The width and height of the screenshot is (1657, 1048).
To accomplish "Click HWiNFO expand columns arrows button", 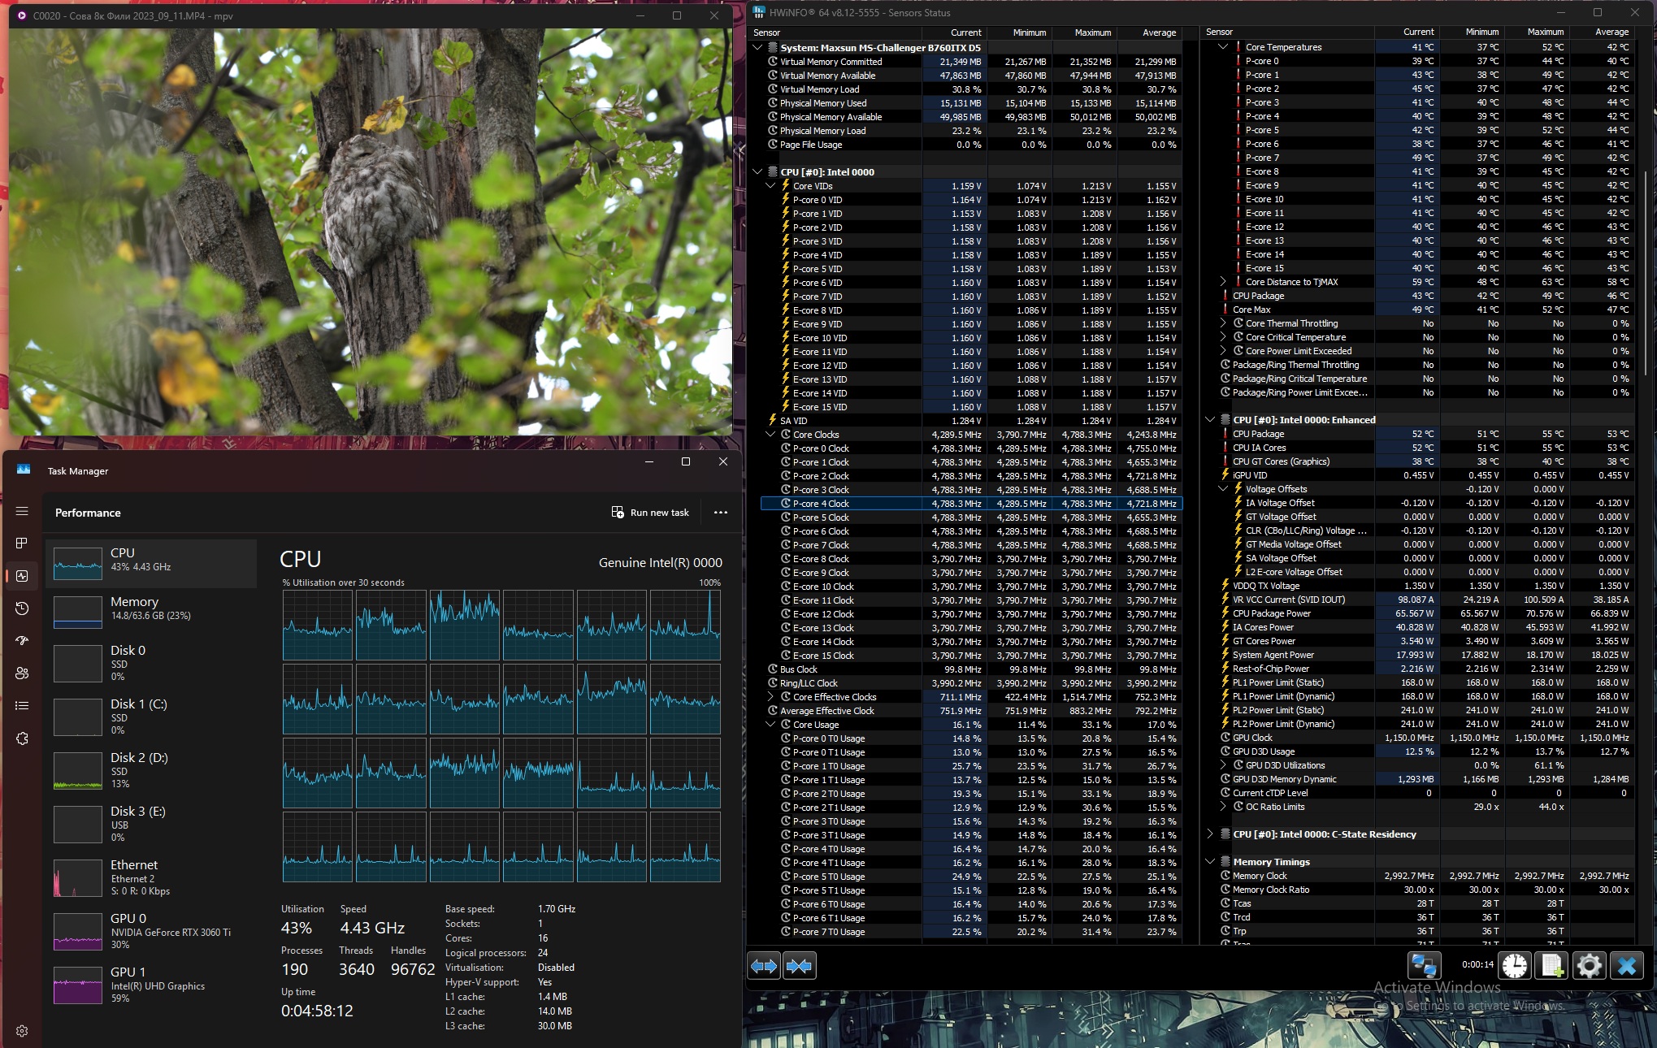I will pos(764,966).
